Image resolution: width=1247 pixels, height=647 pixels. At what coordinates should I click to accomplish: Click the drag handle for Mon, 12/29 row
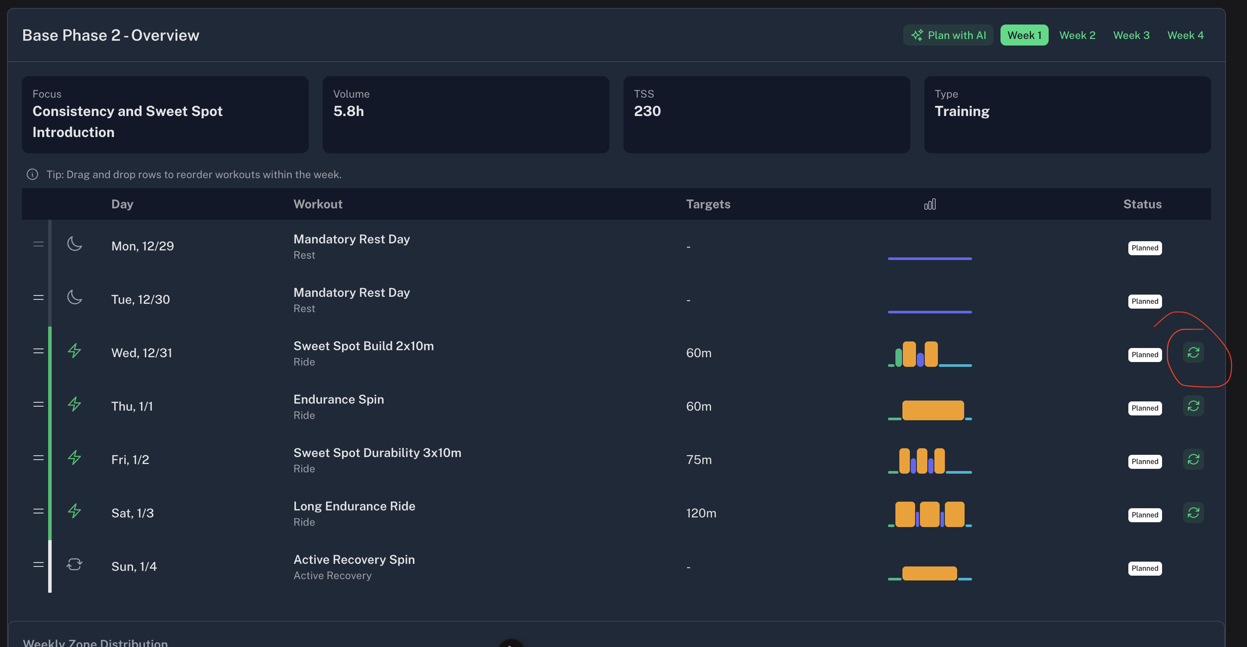(x=38, y=244)
